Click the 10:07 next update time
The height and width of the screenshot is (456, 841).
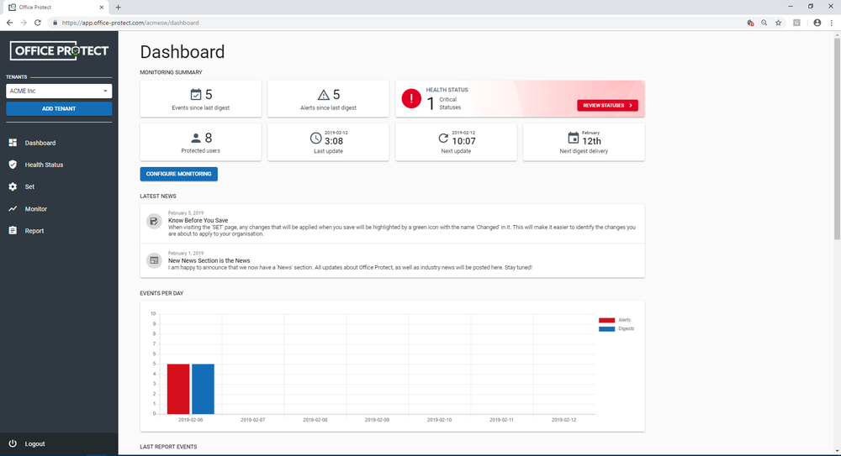(x=463, y=141)
